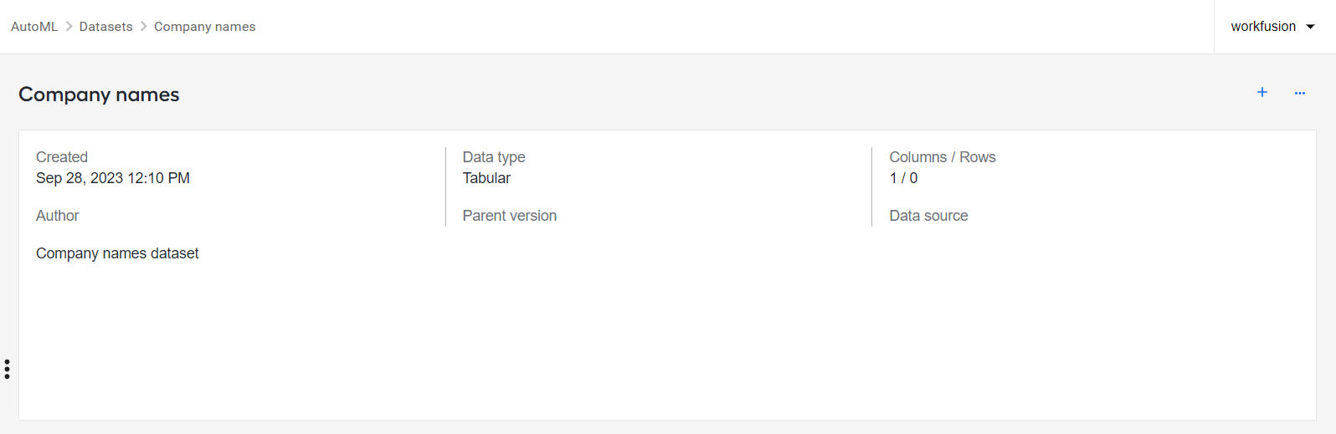Click the Columns / Rows label
The height and width of the screenshot is (434, 1336).
tap(943, 157)
